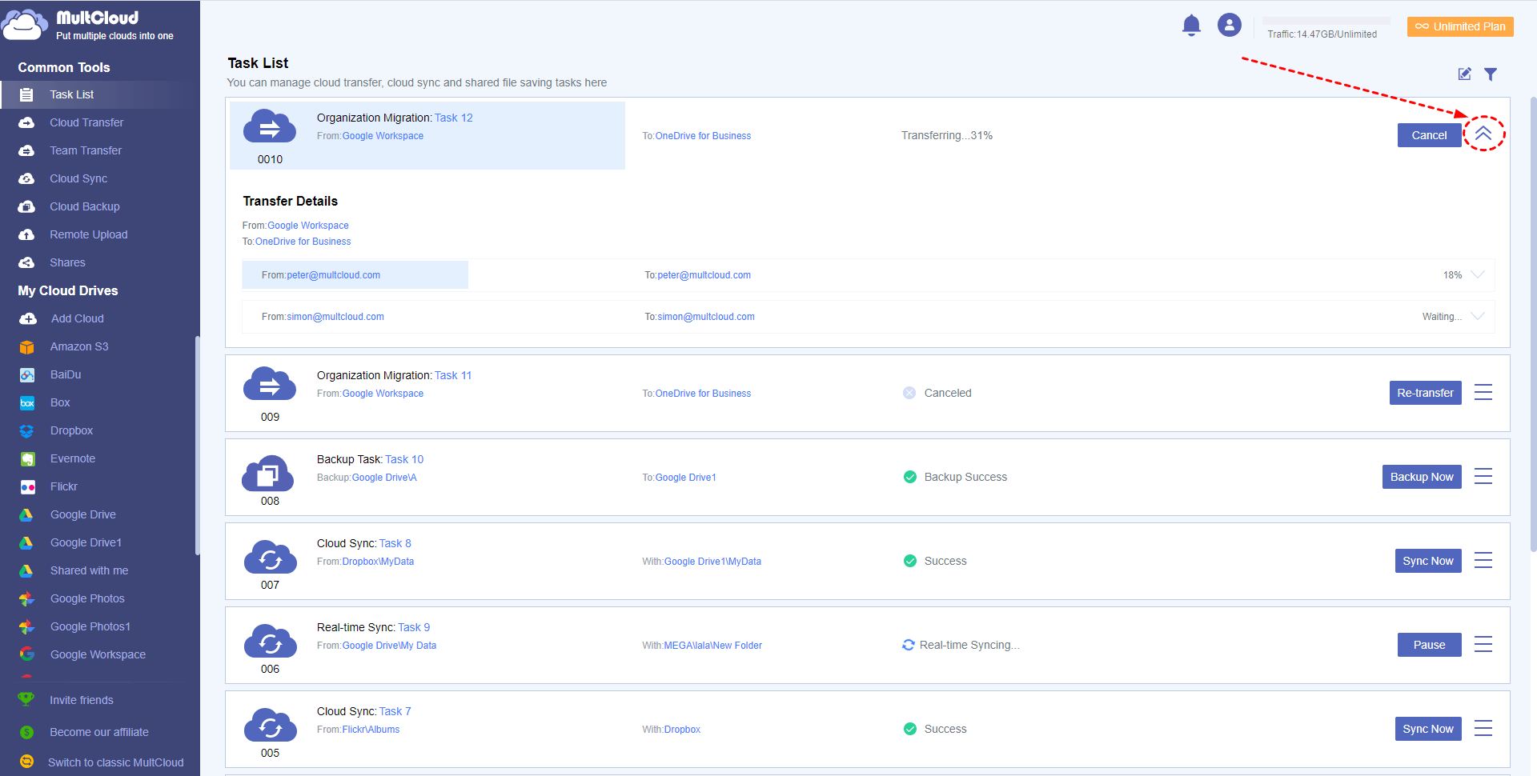Click the Unlimited Plan badge
Viewport: 1537px width, 776px height.
click(x=1460, y=26)
